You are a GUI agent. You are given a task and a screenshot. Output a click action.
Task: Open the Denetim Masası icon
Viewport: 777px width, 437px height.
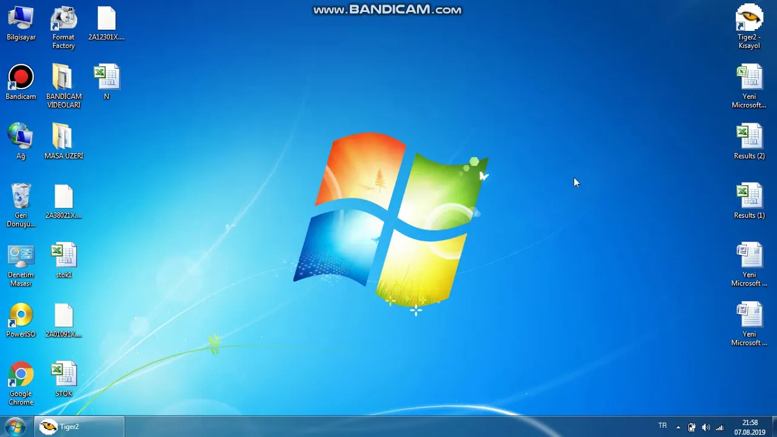coord(21,265)
